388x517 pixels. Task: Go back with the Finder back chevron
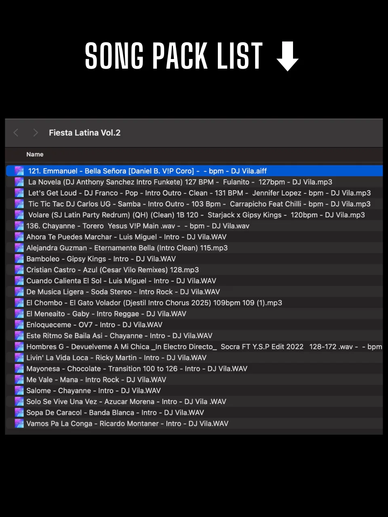coord(16,132)
